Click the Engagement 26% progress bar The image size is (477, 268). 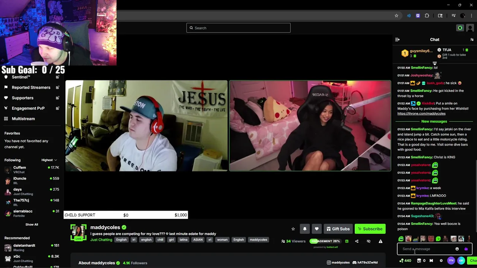click(325, 241)
